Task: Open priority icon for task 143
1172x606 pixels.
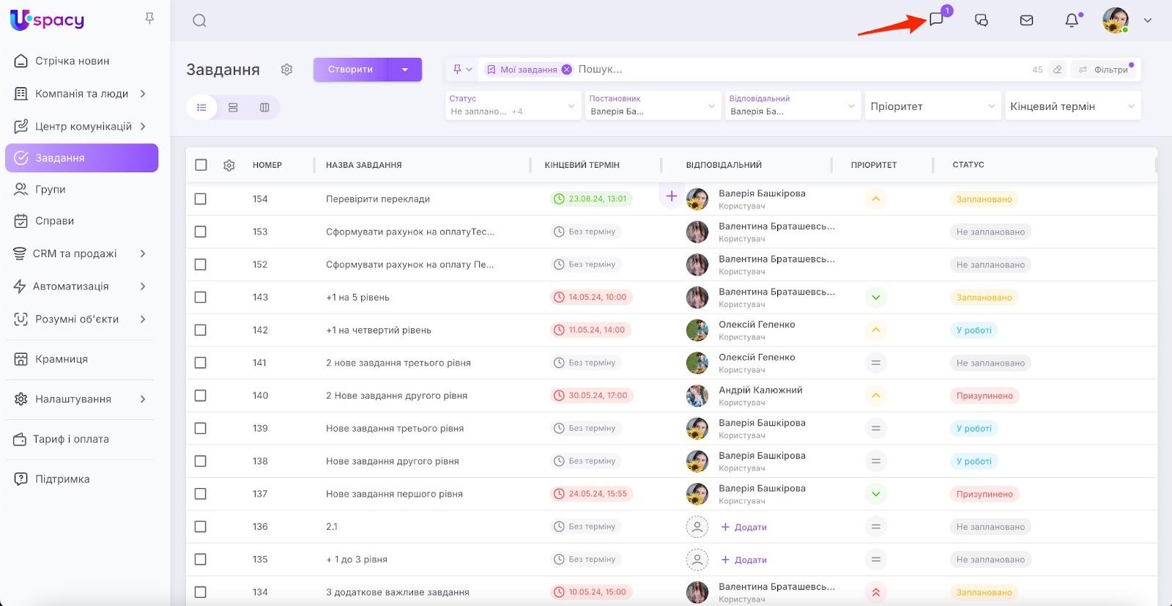Action: 875,298
